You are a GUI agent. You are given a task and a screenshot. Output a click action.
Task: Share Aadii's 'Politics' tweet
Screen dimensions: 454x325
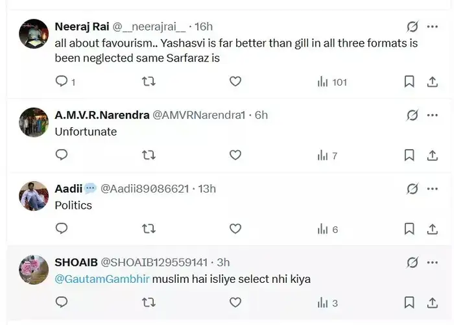pyautogui.click(x=433, y=229)
